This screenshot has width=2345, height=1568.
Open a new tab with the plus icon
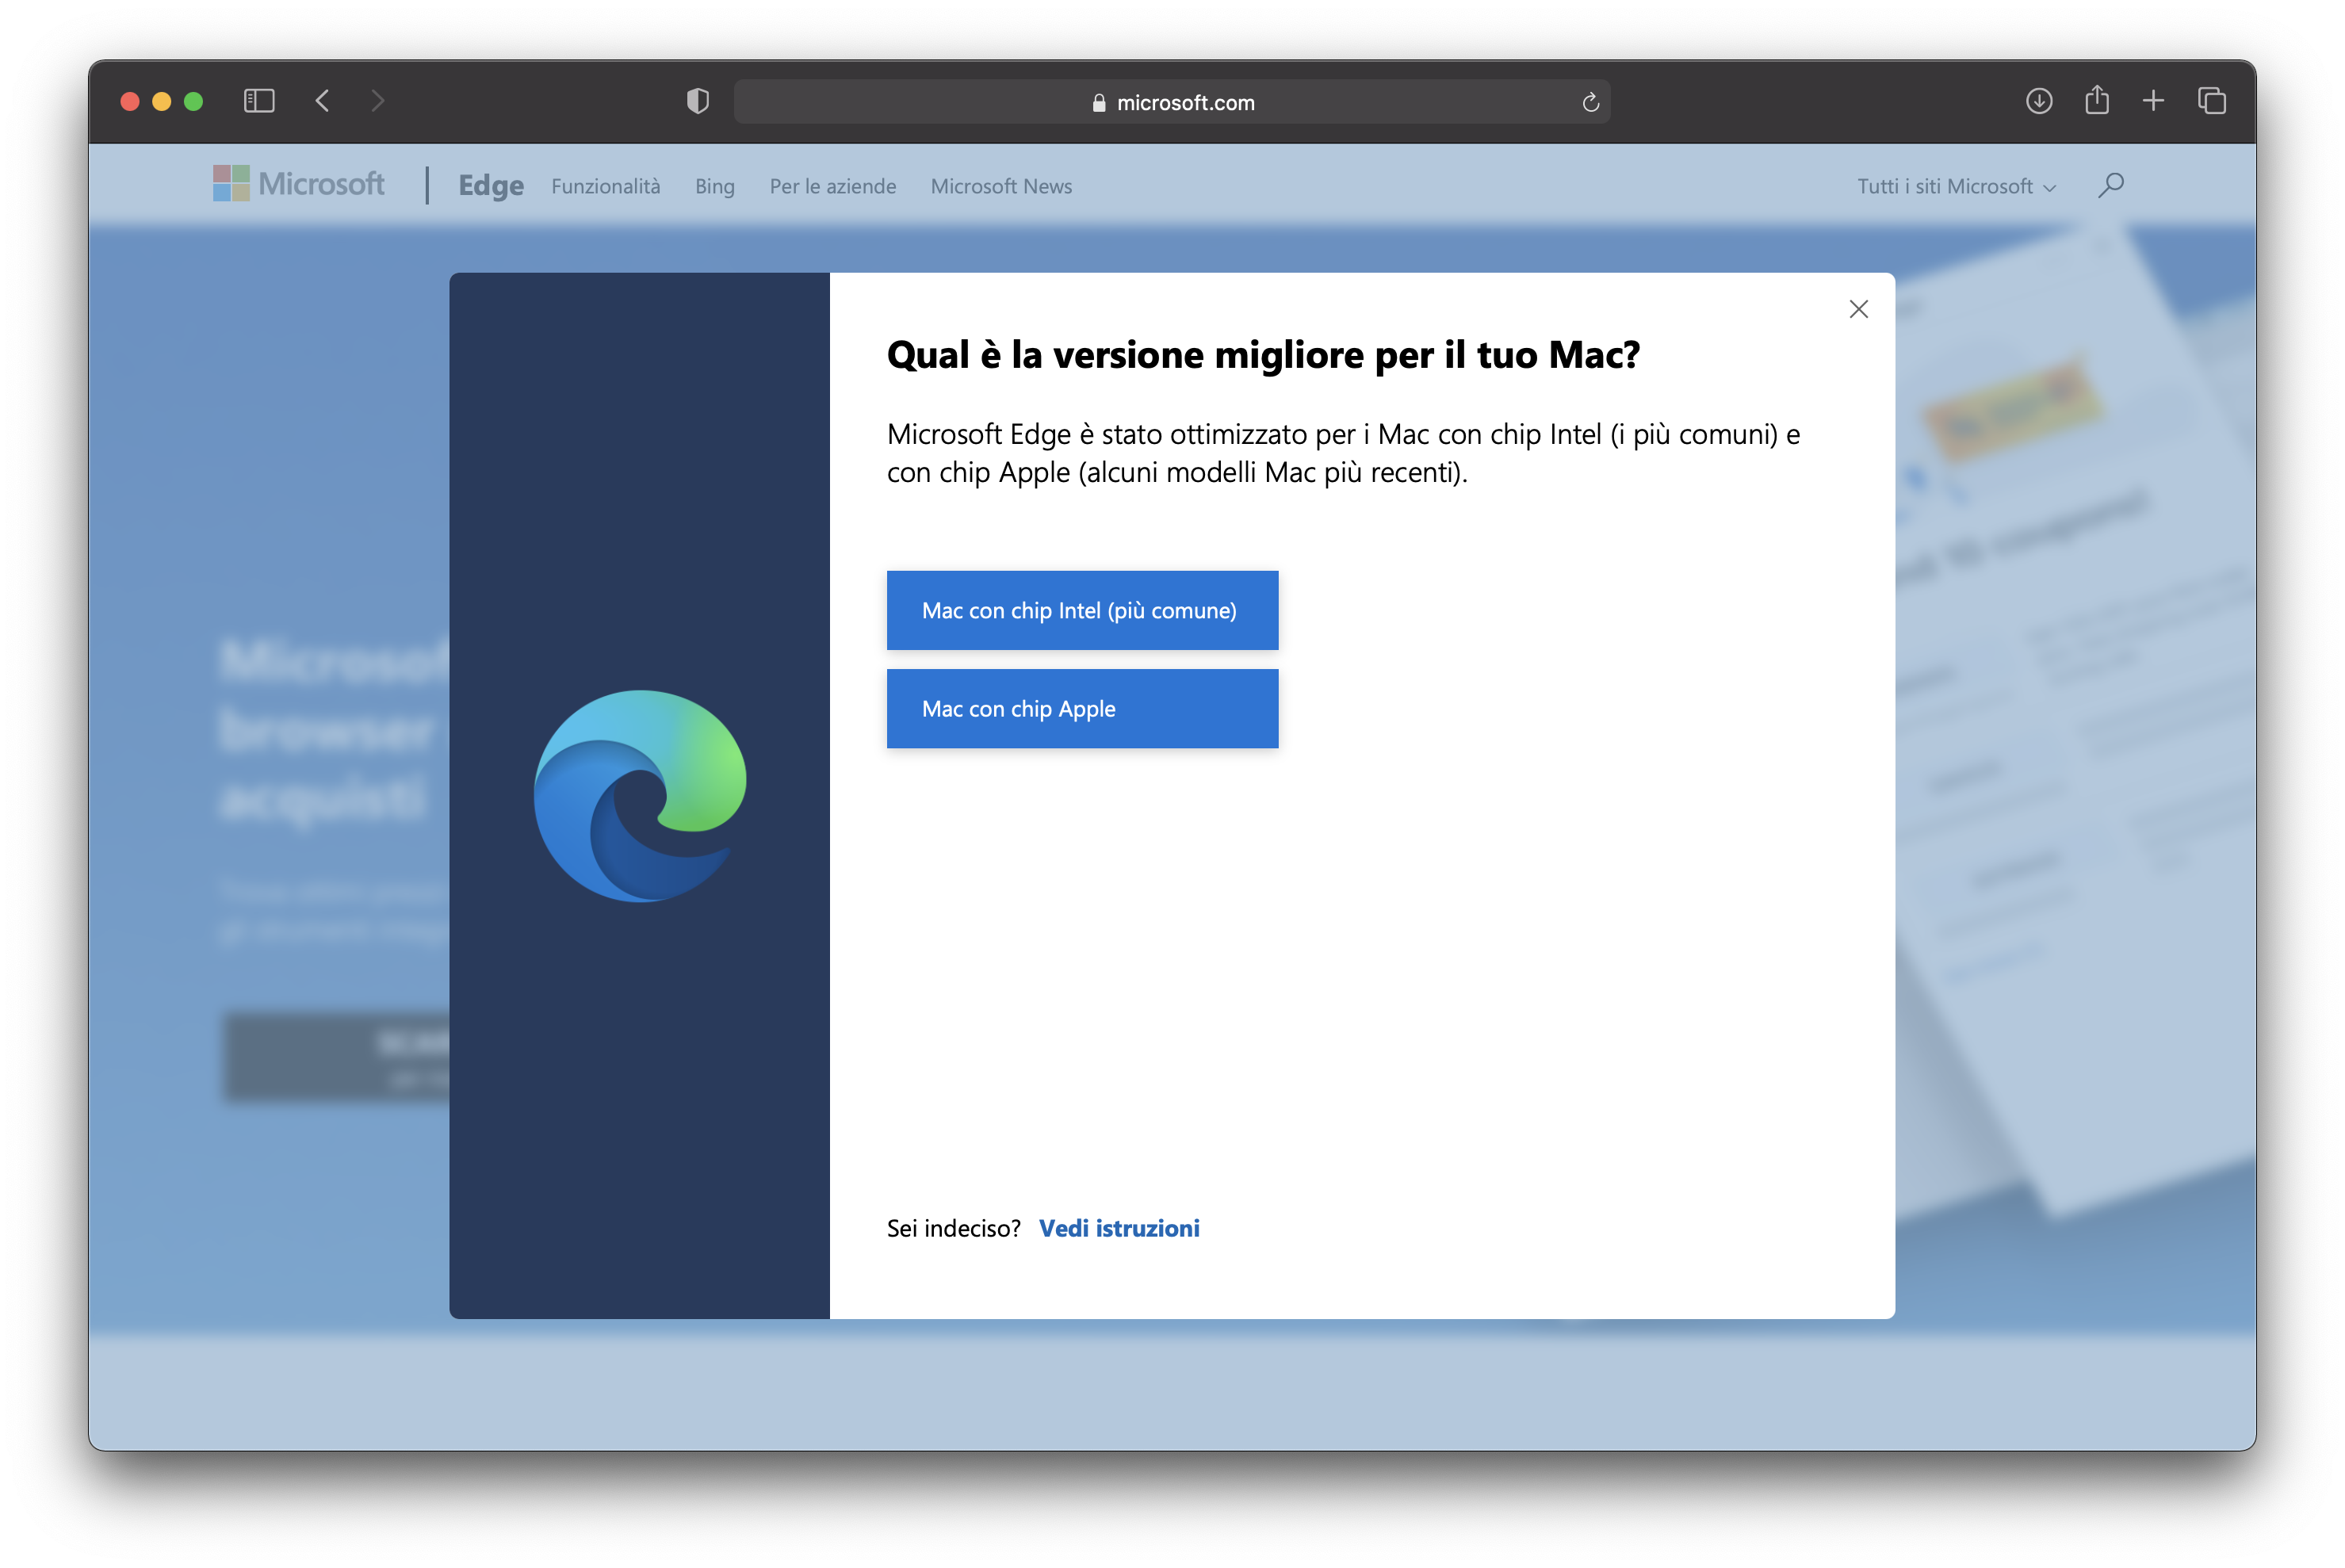coord(2154,101)
